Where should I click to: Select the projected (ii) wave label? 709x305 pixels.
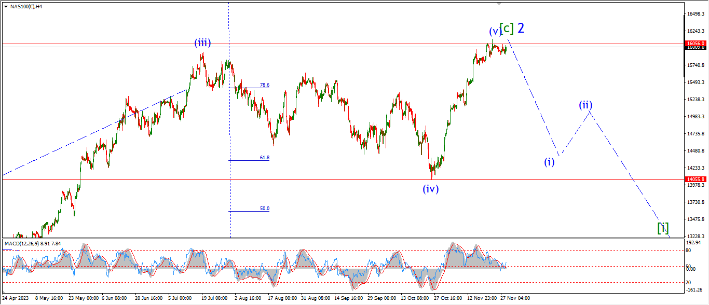tap(586, 105)
